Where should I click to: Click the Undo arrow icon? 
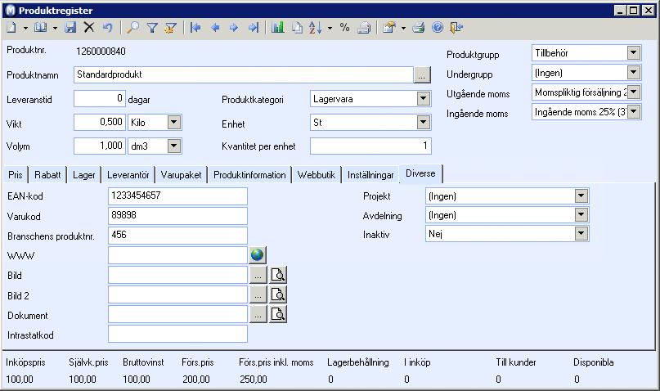(108, 28)
